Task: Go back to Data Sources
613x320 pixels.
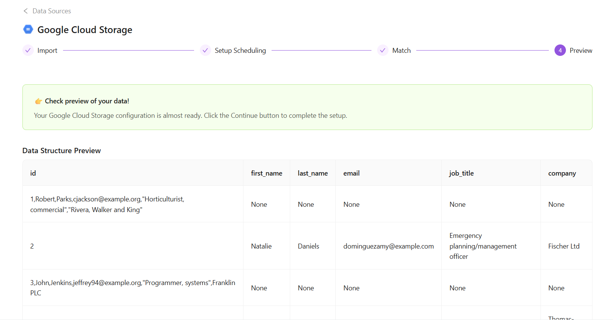Action: pos(52,11)
